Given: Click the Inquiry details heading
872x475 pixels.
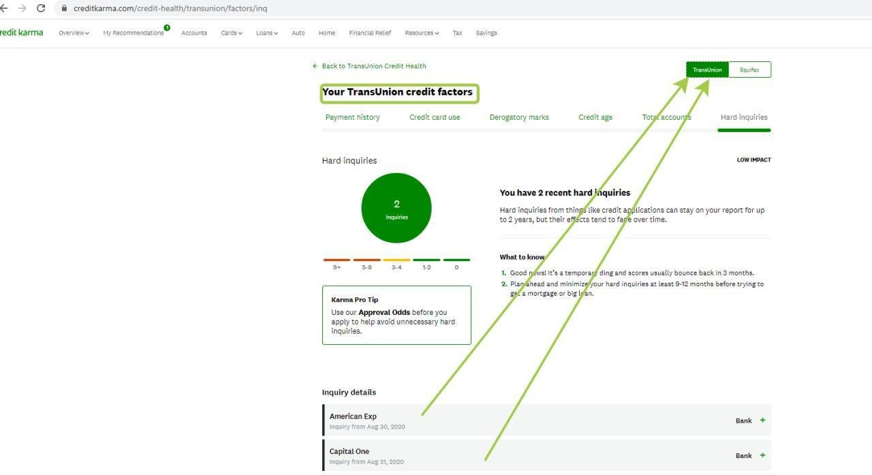Looking at the screenshot, I should tap(349, 393).
